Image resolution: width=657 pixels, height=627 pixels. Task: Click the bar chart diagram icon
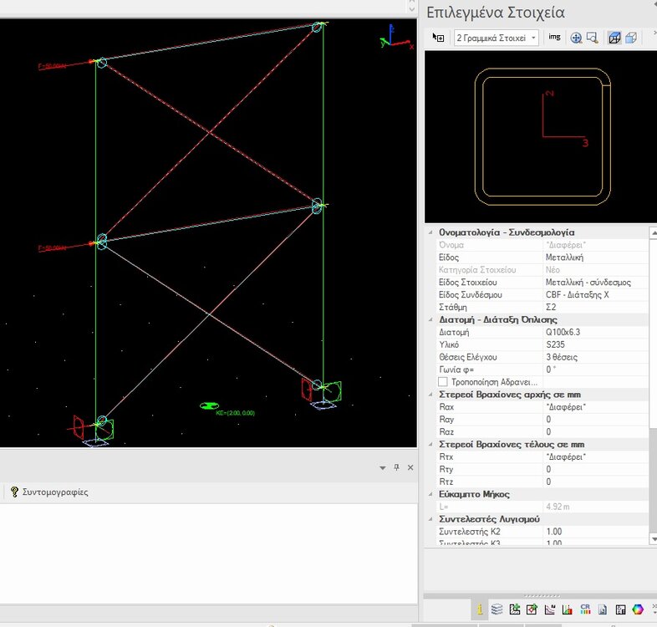(x=568, y=609)
